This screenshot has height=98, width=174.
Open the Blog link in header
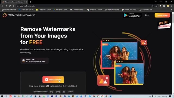(147, 15)
